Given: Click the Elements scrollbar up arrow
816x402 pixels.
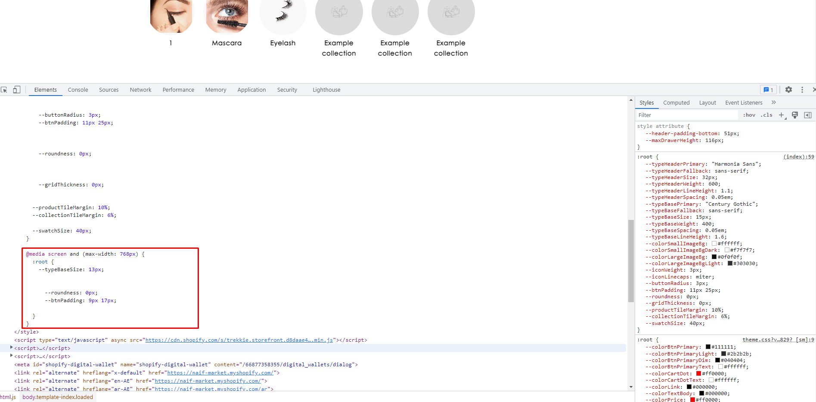Looking at the screenshot, I should [x=631, y=100].
